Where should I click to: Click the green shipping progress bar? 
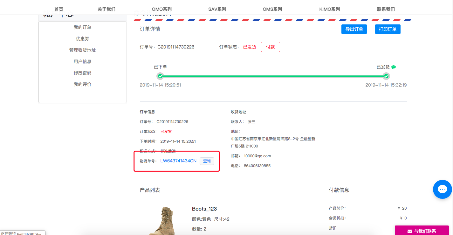(273, 76)
